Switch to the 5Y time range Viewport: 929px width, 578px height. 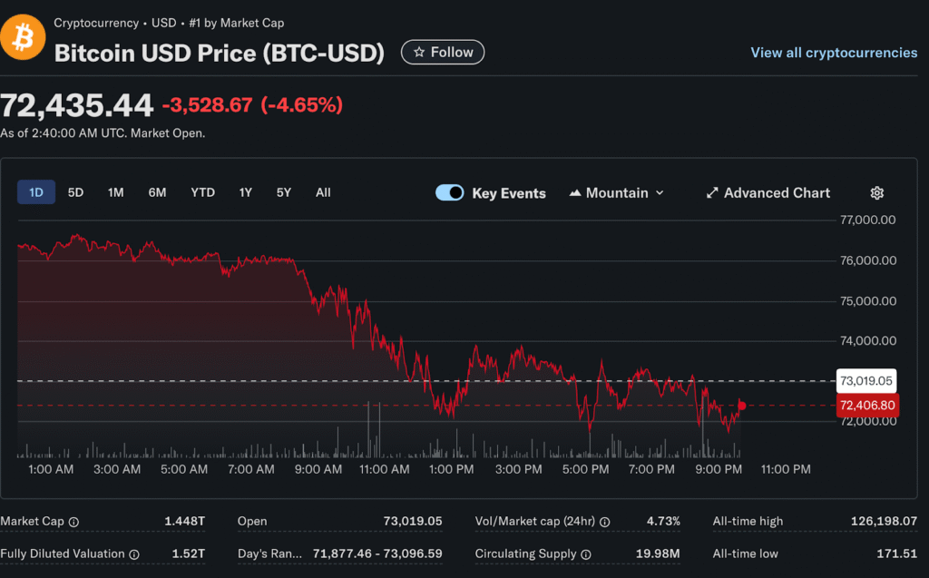tap(284, 192)
